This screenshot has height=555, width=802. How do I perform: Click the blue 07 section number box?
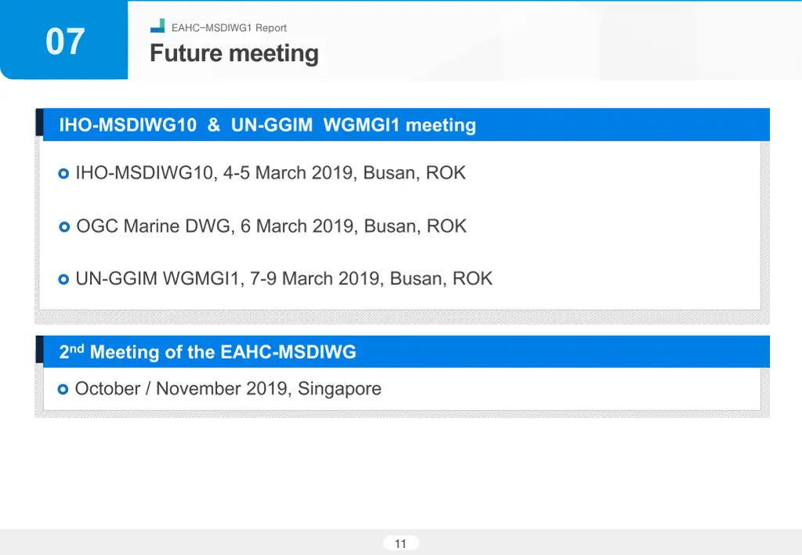64,40
